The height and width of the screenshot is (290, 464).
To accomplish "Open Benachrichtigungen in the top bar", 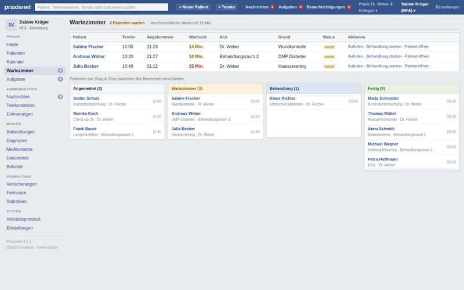I will click(328, 7).
